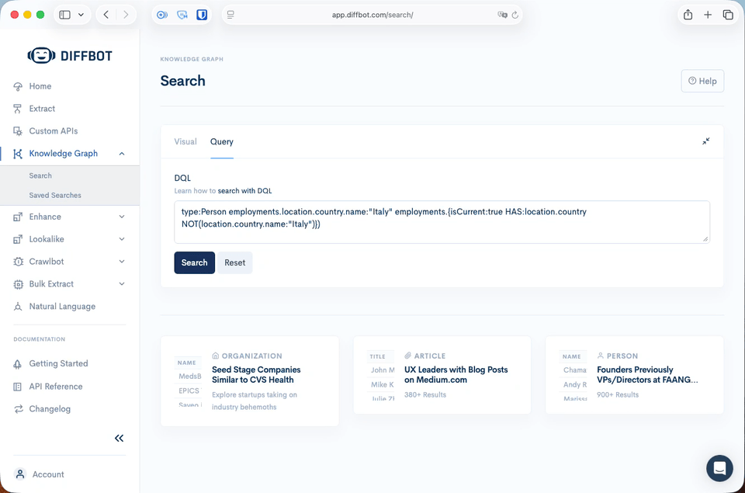
Task: Expand the Enhance section chevron
Action: click(x=122, y=217)
